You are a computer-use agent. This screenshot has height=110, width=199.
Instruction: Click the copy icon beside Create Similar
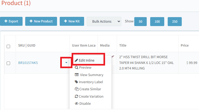[x=77, y=89]
